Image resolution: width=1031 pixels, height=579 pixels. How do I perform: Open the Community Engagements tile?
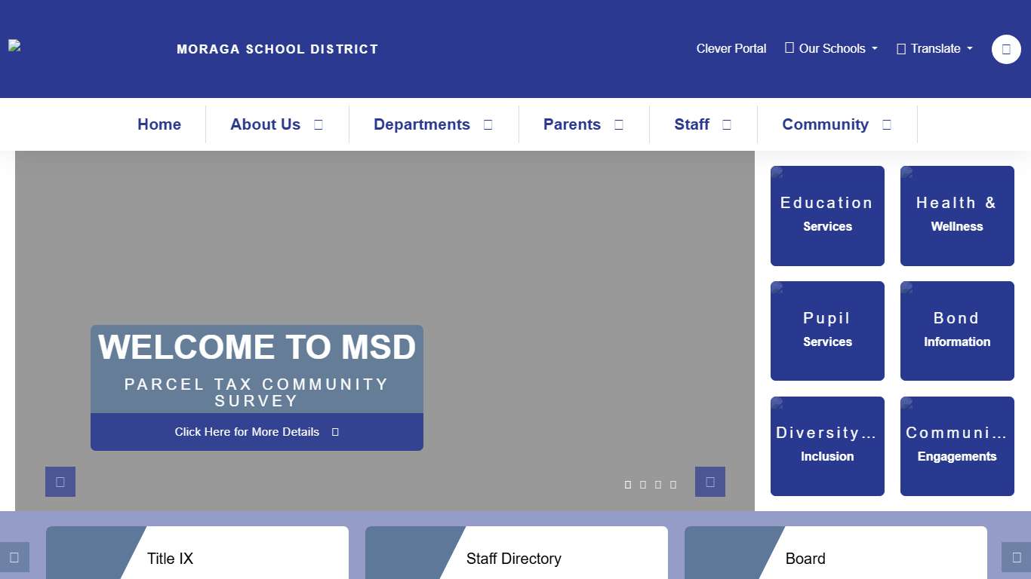tap(957, 446)
